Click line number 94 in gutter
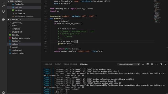 [x=45, y=41]
